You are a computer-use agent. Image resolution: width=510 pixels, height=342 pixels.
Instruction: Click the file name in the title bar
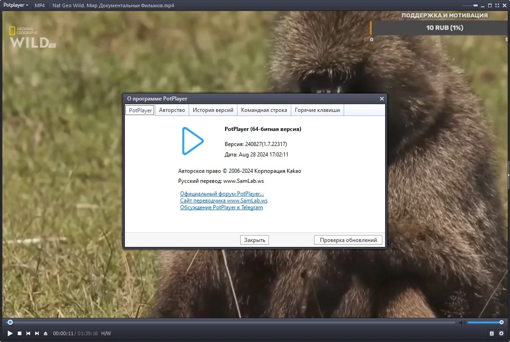(x=113, y=5)
